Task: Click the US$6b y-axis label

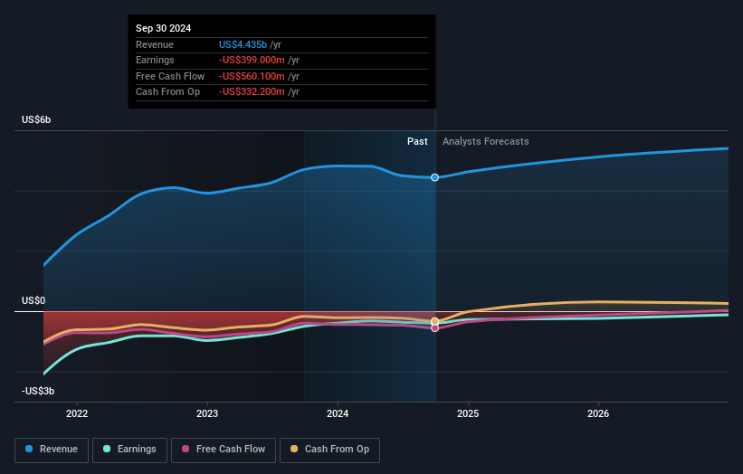Action: [x=36, y=119]
